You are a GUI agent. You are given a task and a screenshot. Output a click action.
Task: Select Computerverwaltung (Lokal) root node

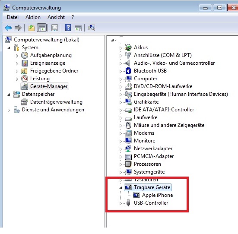point(47,40)
